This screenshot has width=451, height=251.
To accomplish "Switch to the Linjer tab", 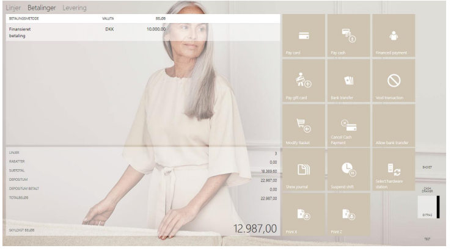I will pyautogui.click(x=13, y=8).
